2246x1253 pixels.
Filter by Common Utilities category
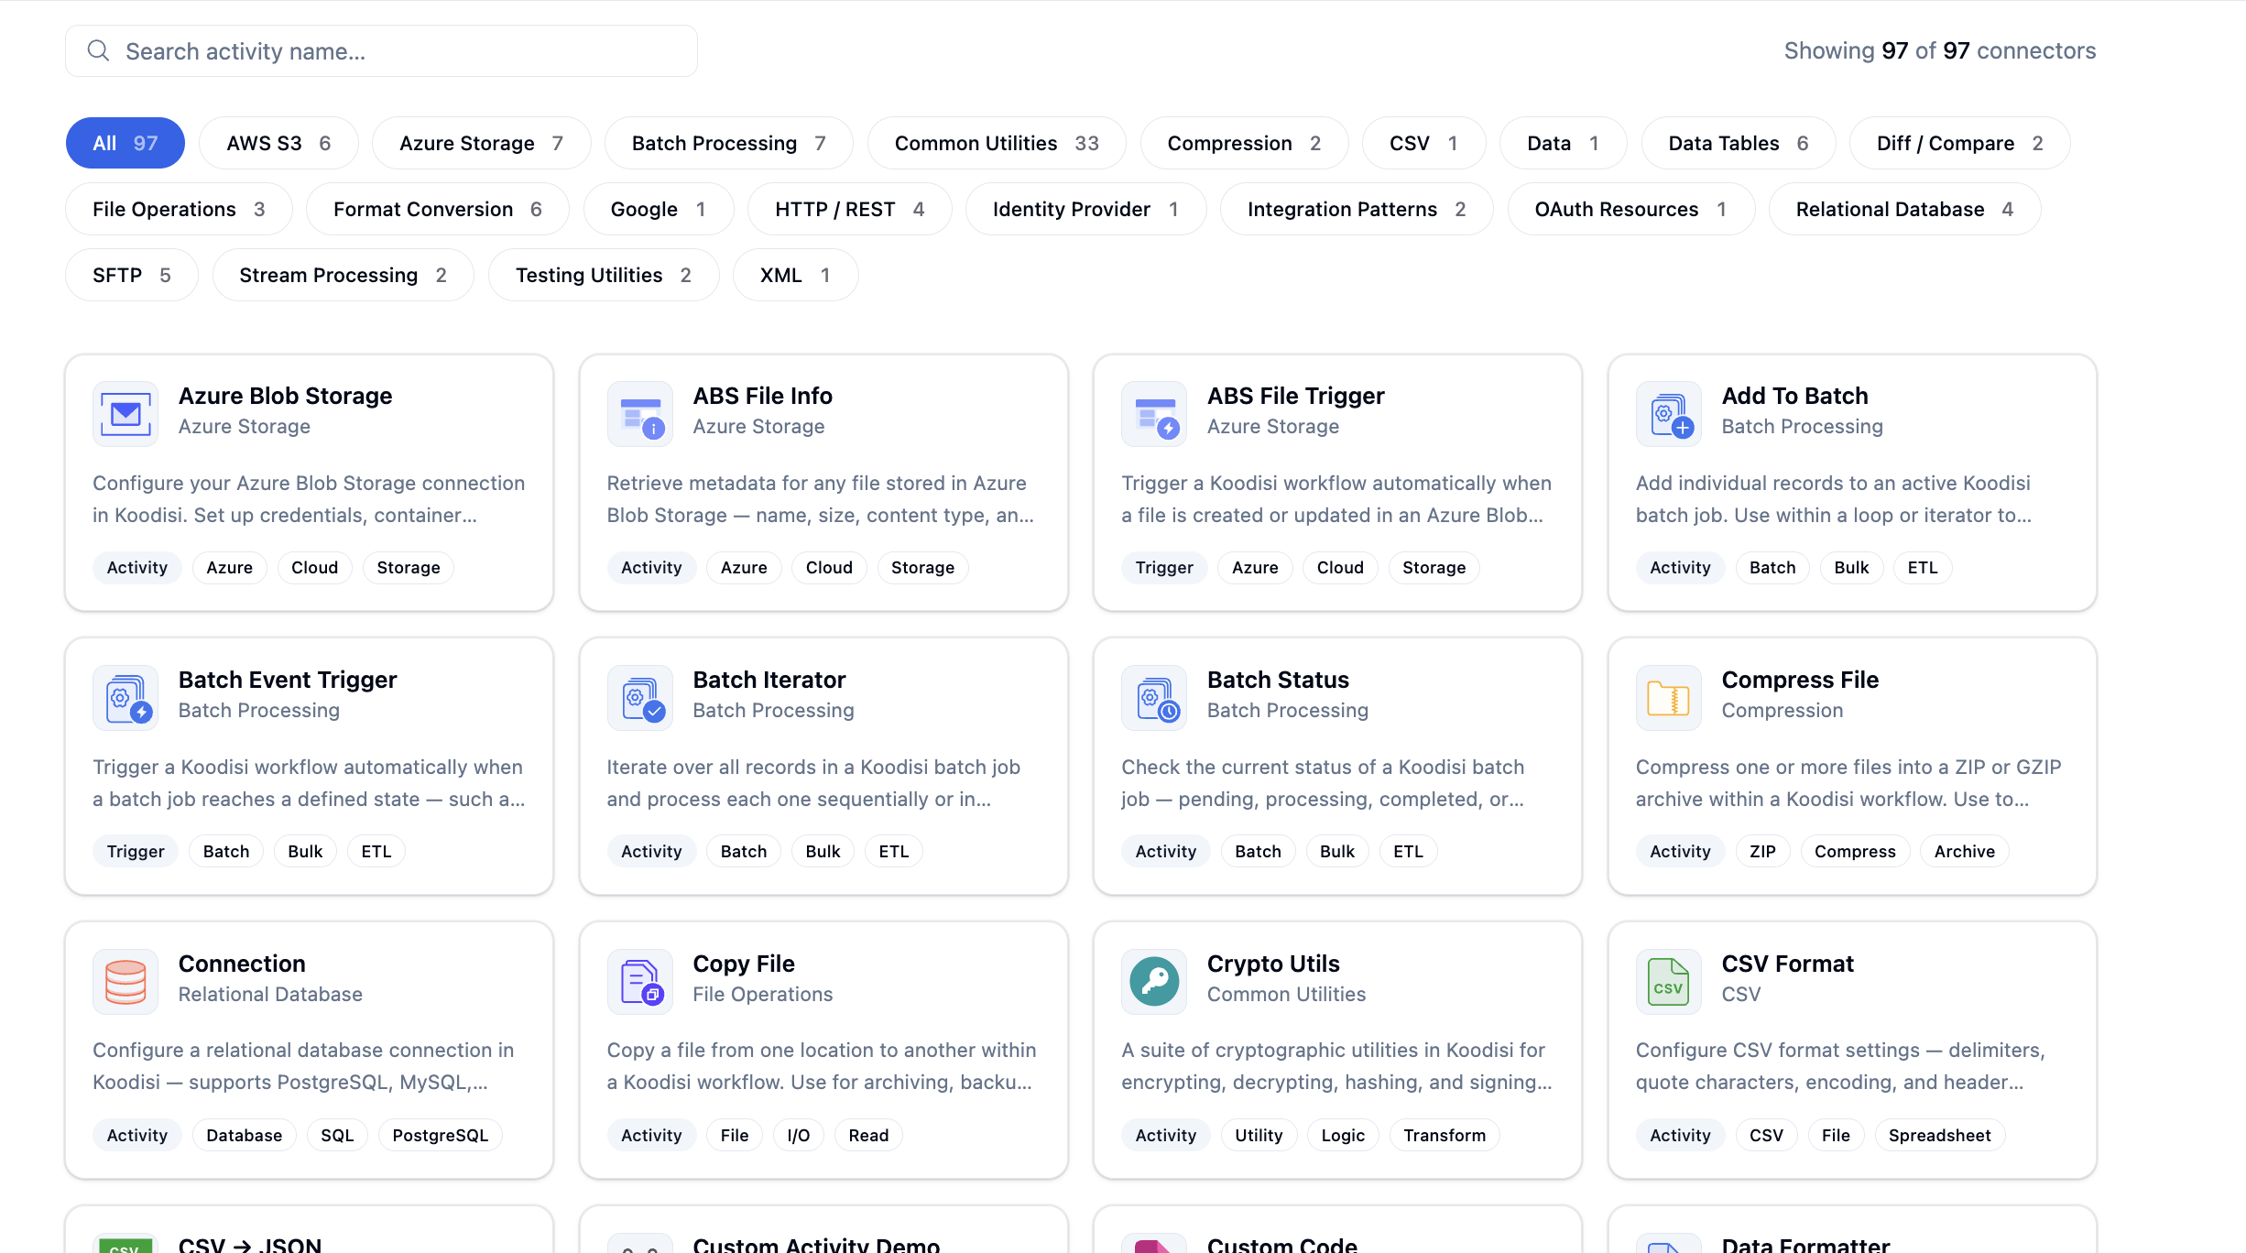(996, 143)
